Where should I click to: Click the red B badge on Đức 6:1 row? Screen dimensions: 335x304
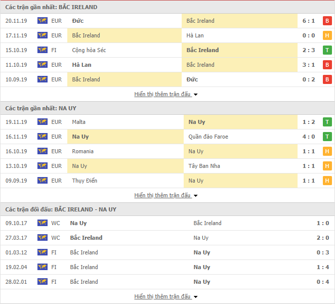[327, 21]
